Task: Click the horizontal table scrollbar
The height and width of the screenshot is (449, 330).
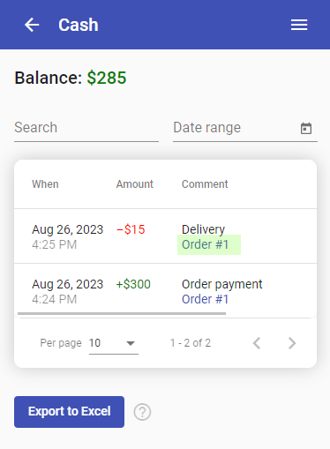Action: click(122, 314)
